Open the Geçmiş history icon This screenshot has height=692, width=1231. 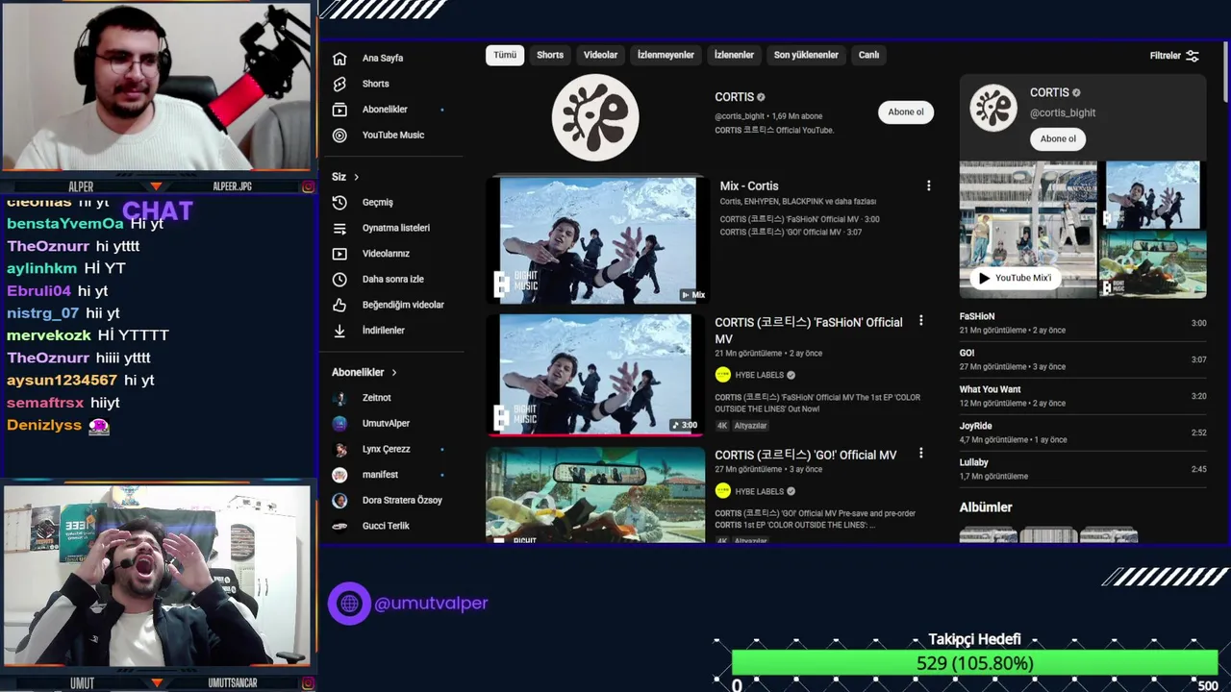(x=339, y=203)
